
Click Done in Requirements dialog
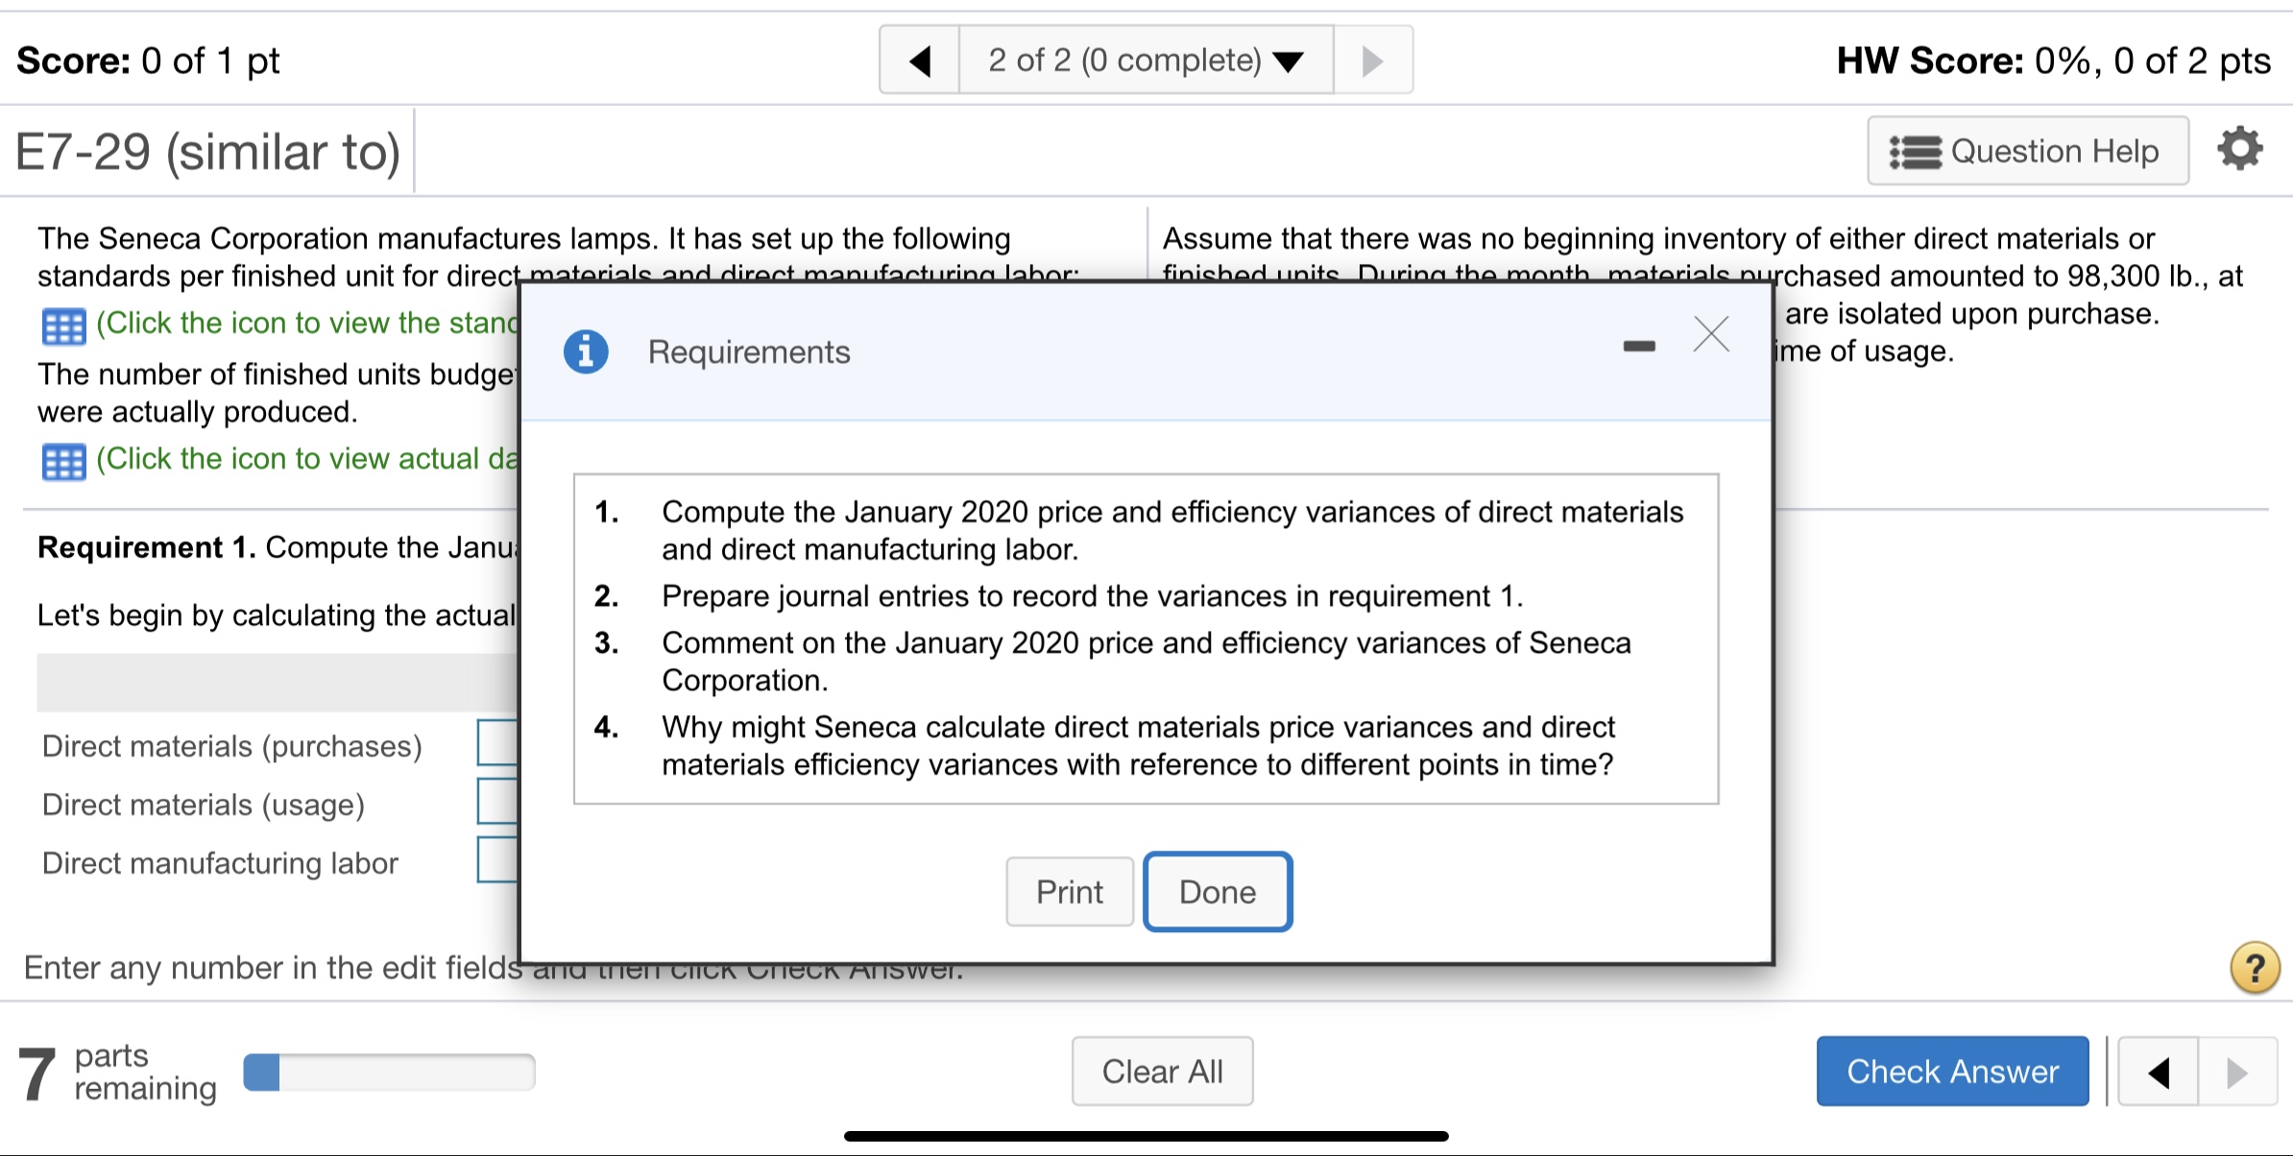pyautogui.click(x=1218, y=892)
